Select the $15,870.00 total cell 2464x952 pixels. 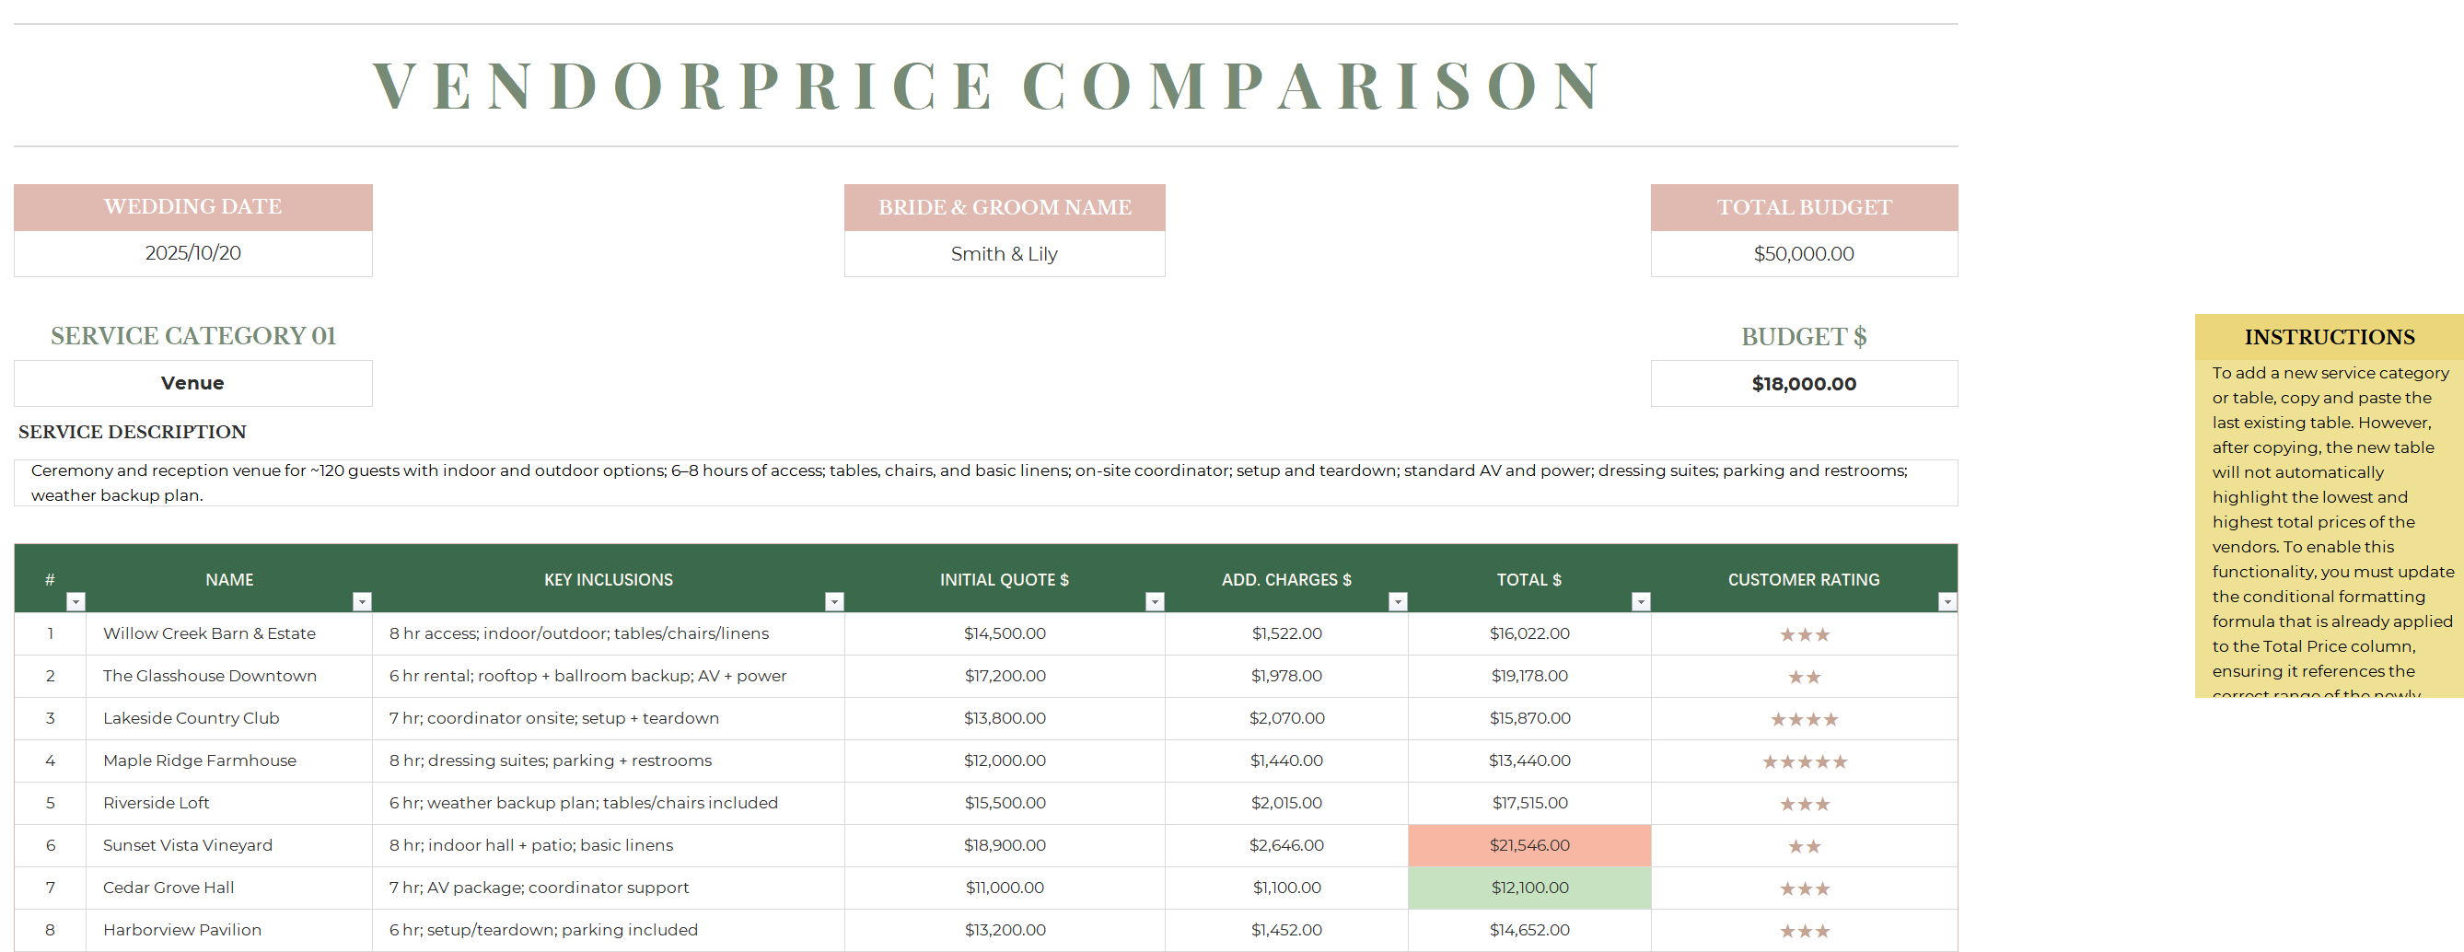point(1529,717)
